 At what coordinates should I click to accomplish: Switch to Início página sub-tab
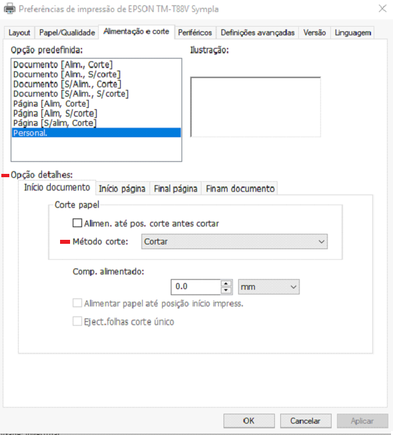pyautogui.click(x=122, y=189)
